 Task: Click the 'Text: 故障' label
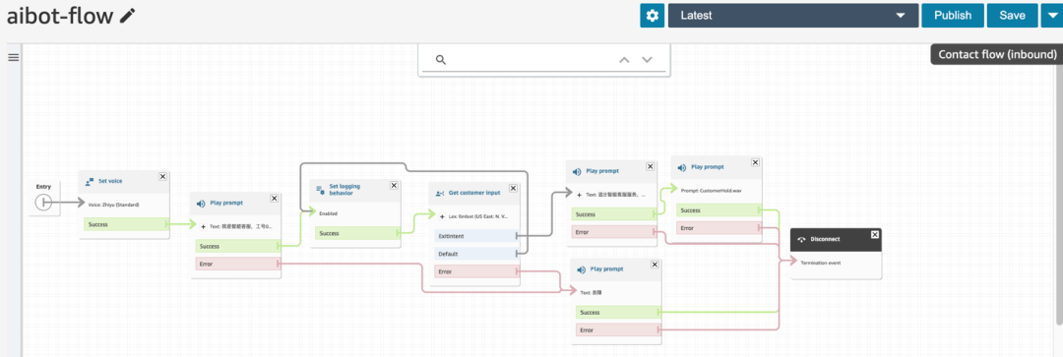click(592, 293)
